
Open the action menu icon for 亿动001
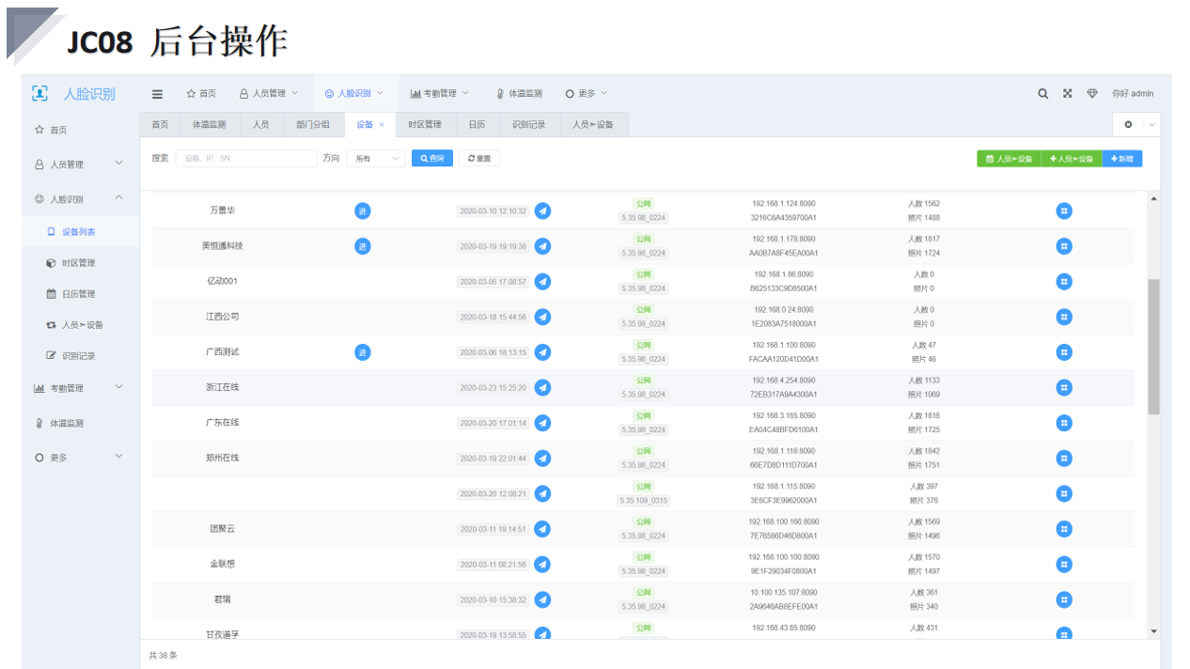(x=1063, y=282)
